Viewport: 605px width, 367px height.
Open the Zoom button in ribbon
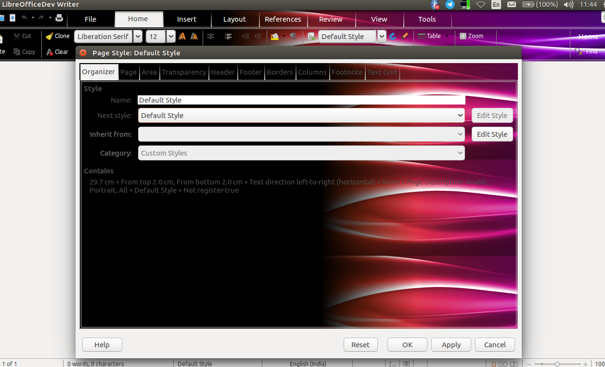click(471, 36)
